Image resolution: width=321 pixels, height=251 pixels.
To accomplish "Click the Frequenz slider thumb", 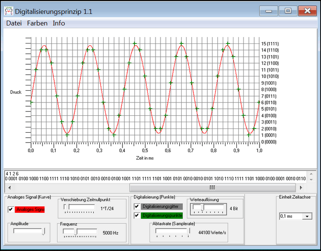I will (76, 232).
